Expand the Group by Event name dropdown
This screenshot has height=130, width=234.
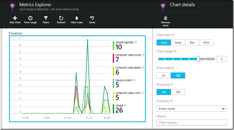pos(192,108)
